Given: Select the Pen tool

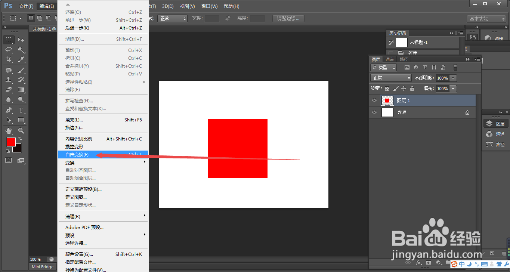Looking at the screenshot, I should point(9,110).
